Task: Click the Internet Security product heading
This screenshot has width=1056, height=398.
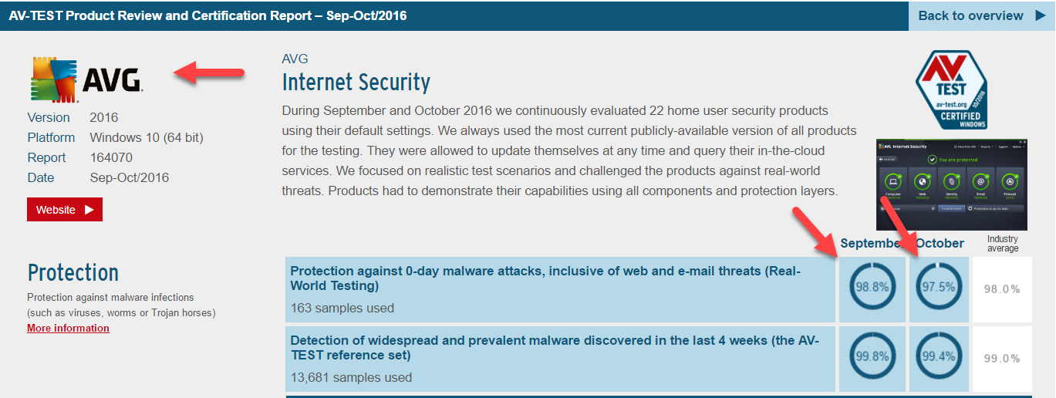Action: pyautogui.click(x=356, y=82)
